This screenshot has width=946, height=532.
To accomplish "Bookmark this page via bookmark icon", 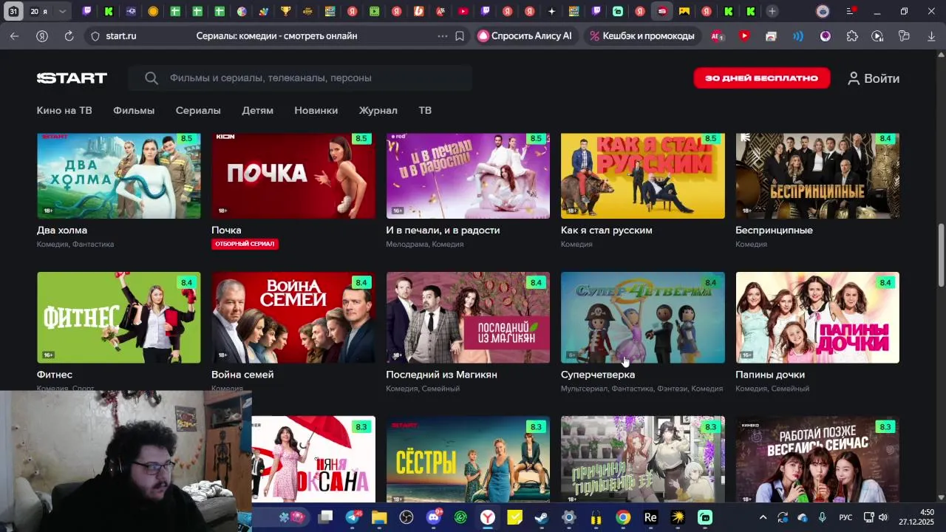I will [x=460, y=35].
